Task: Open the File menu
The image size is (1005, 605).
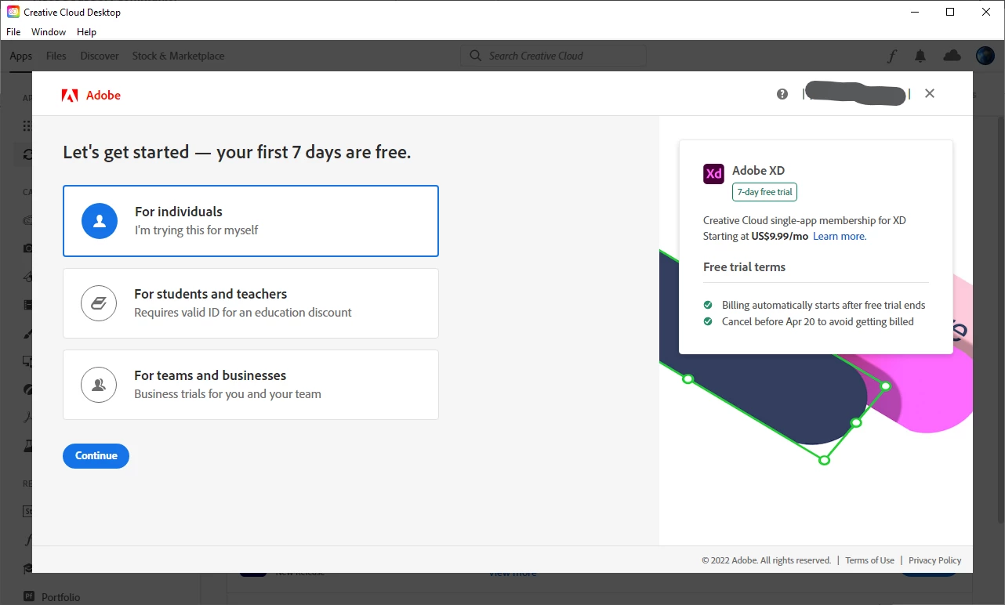Action: (13, 32)
